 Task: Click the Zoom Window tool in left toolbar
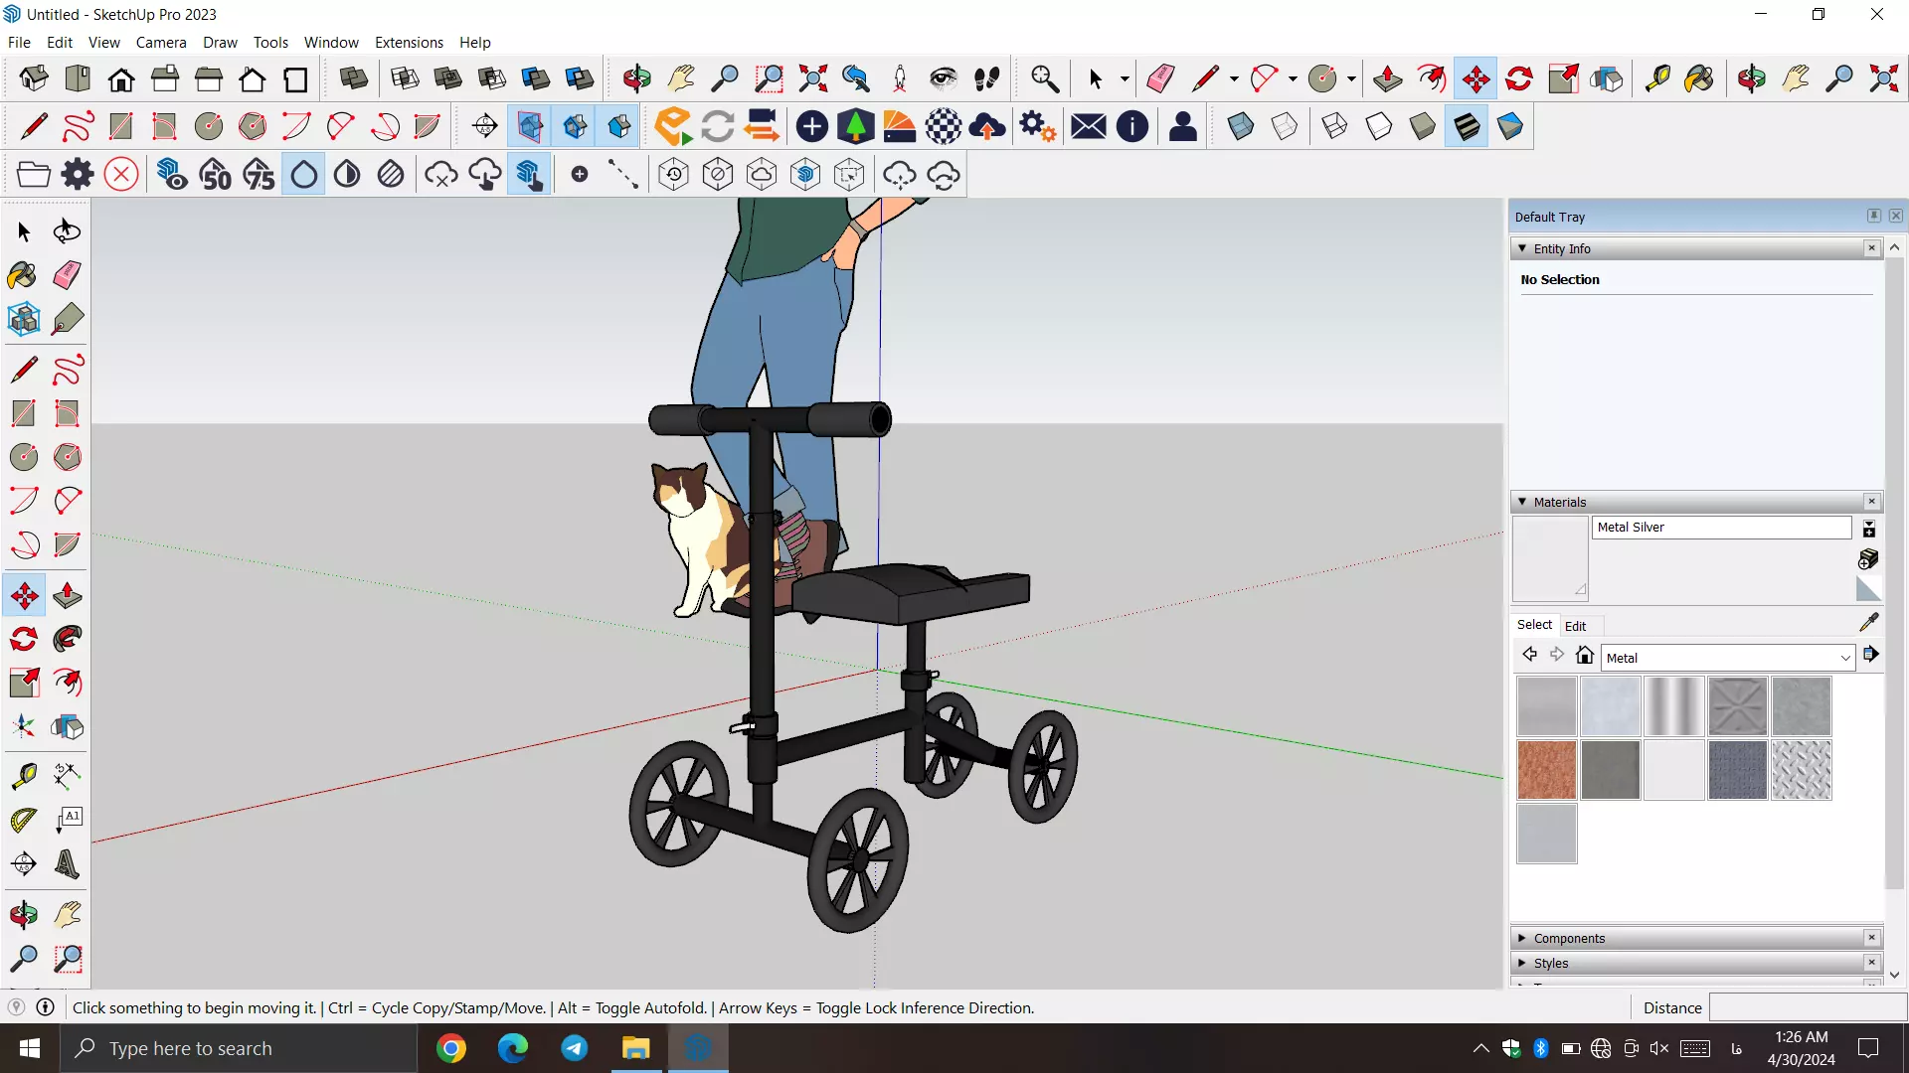click(67, 959)
